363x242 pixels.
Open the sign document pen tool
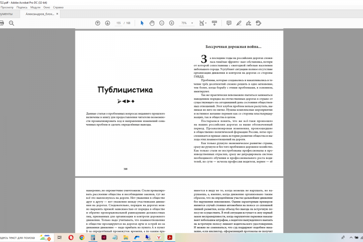click(x=248, y=23)
